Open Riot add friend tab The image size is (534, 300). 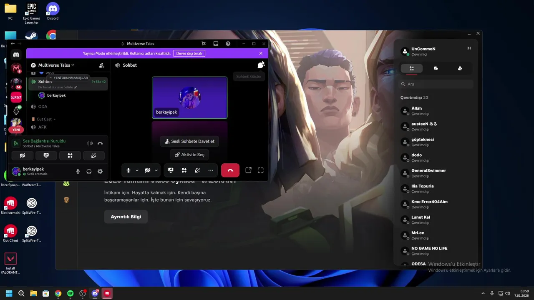(460, 68)
